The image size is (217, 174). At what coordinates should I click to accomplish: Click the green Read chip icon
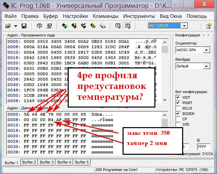pyautogui.click(x=64, y=26)
